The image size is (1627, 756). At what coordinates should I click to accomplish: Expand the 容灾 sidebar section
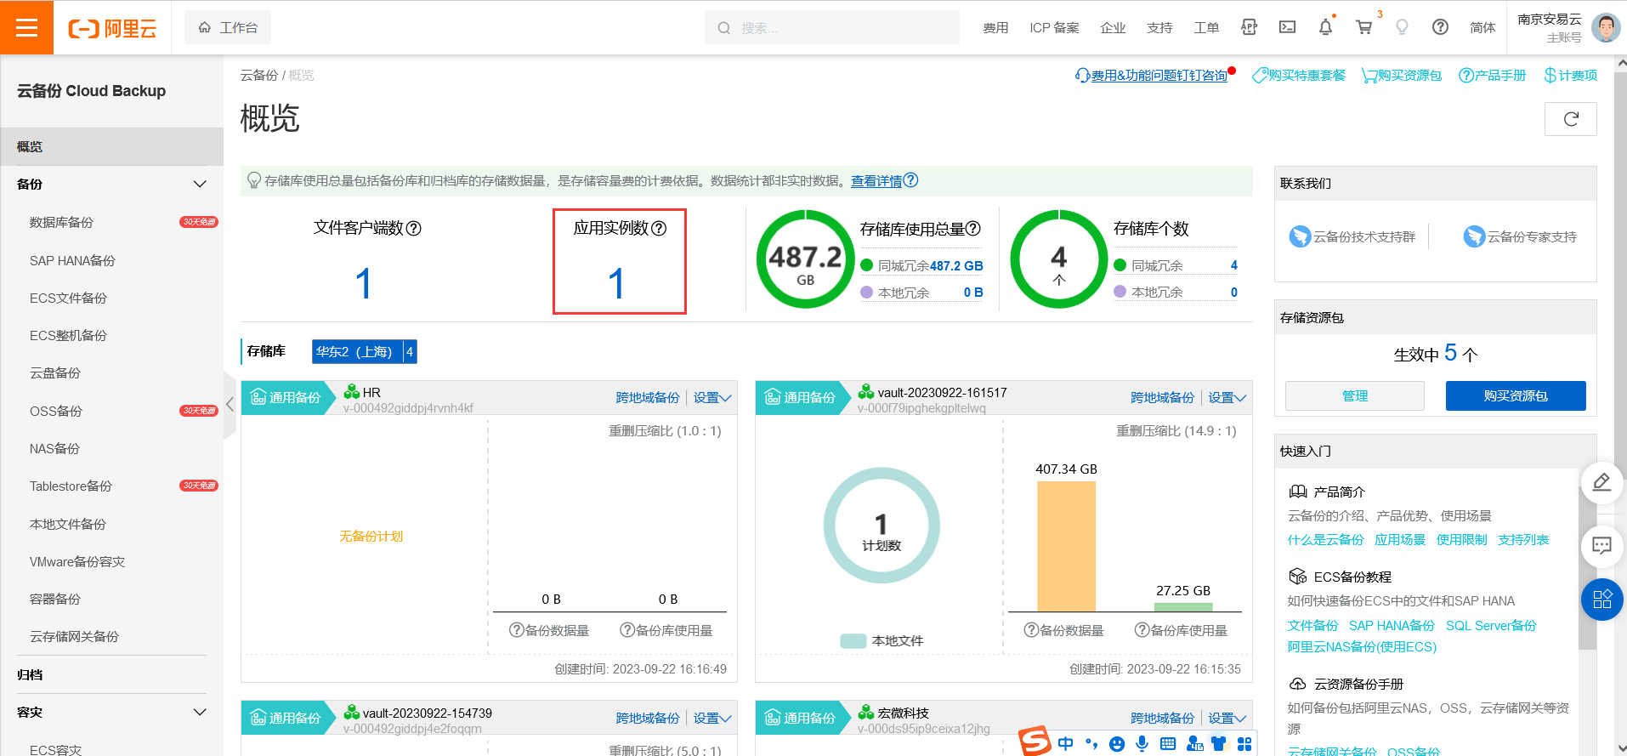tap(200, 712)
